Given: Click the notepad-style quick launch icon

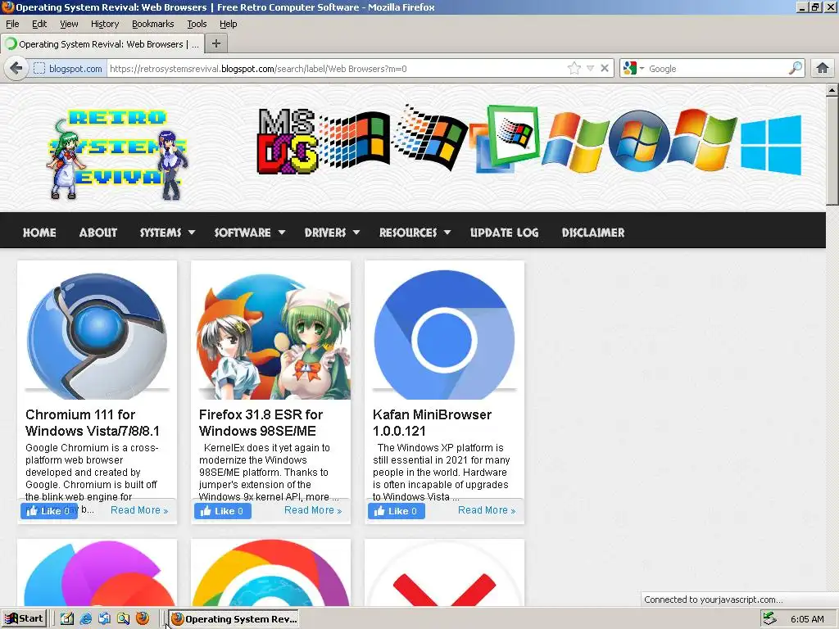Looking at the screenshot, I should coord(67,619).
